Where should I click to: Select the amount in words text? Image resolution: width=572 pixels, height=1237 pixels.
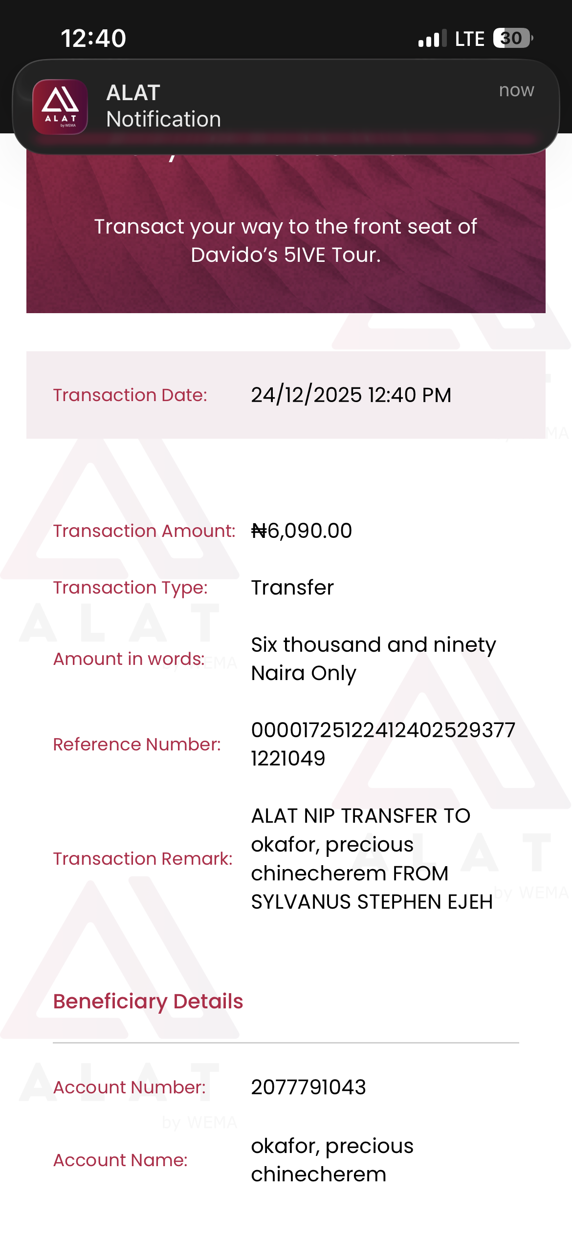[x=374, y=659]
